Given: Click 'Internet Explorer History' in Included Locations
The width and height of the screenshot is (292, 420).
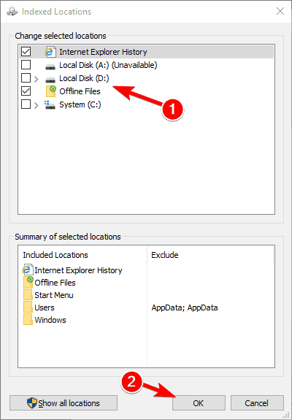Looking at the screenshot, I should coord(78,270).
